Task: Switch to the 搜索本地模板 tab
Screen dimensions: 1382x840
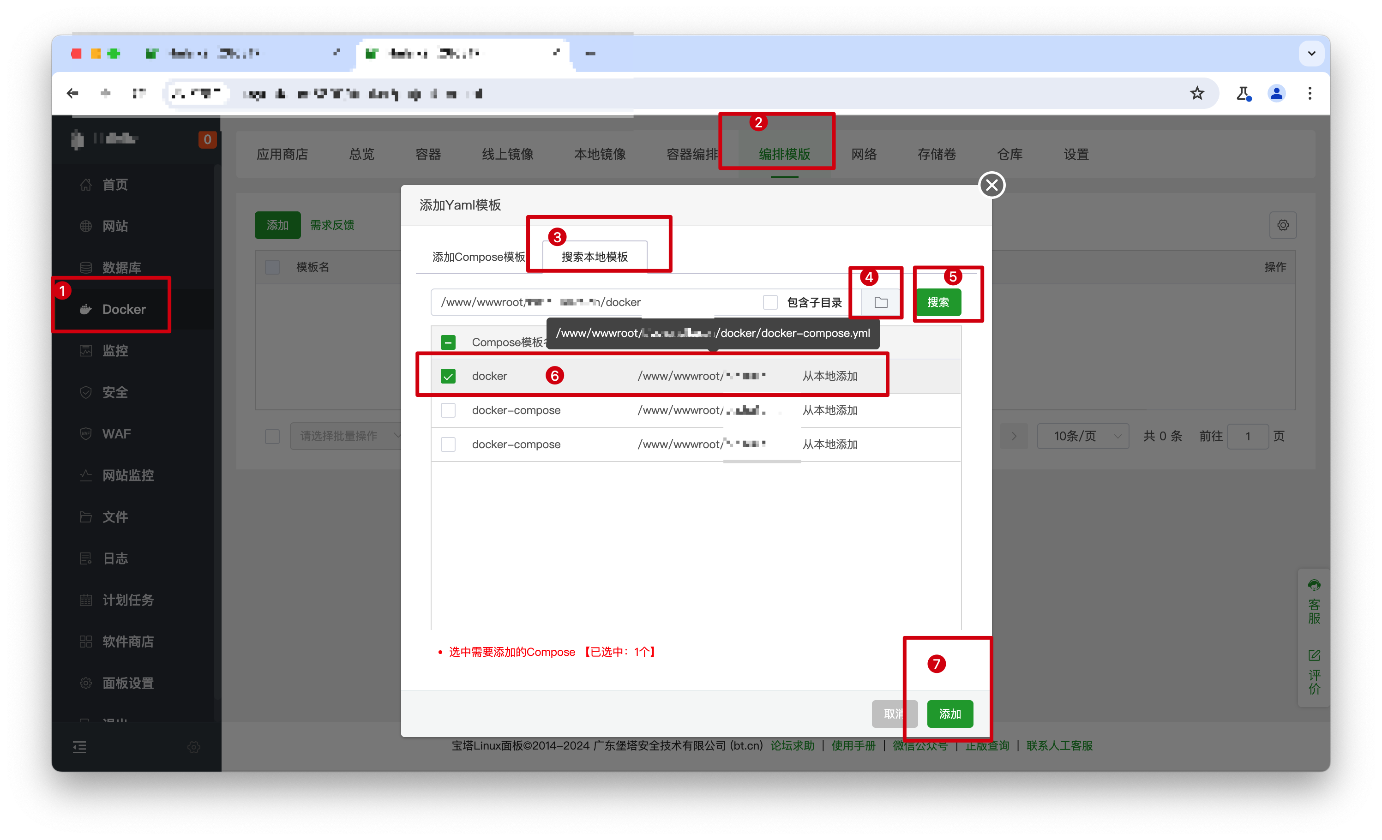Action: [x=595, y=256]
